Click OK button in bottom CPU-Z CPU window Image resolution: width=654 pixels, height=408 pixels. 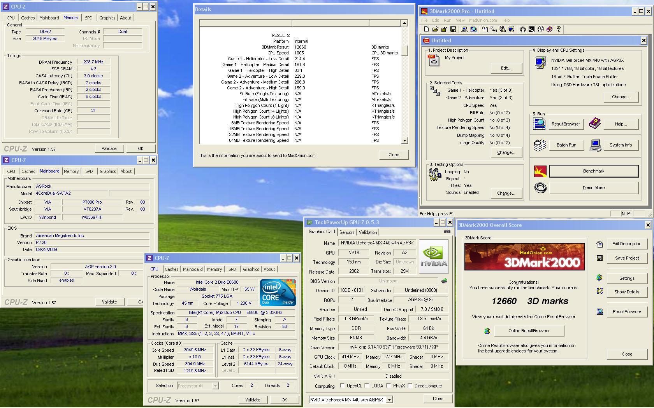click(284, 400)
